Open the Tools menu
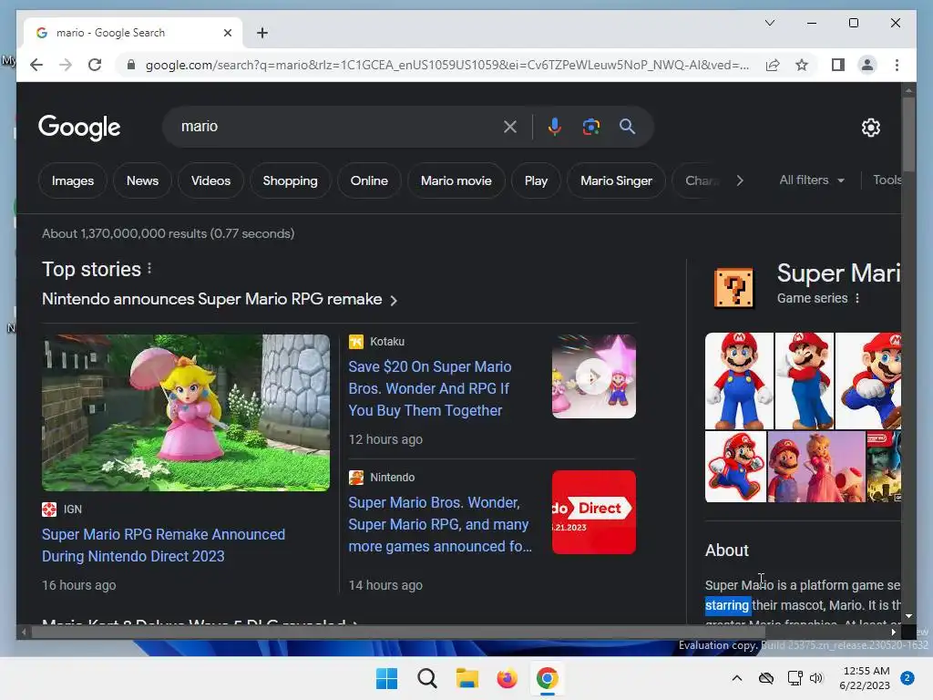Screen dimensions: 933x700 pyautogui.click(x=887, y=180)
